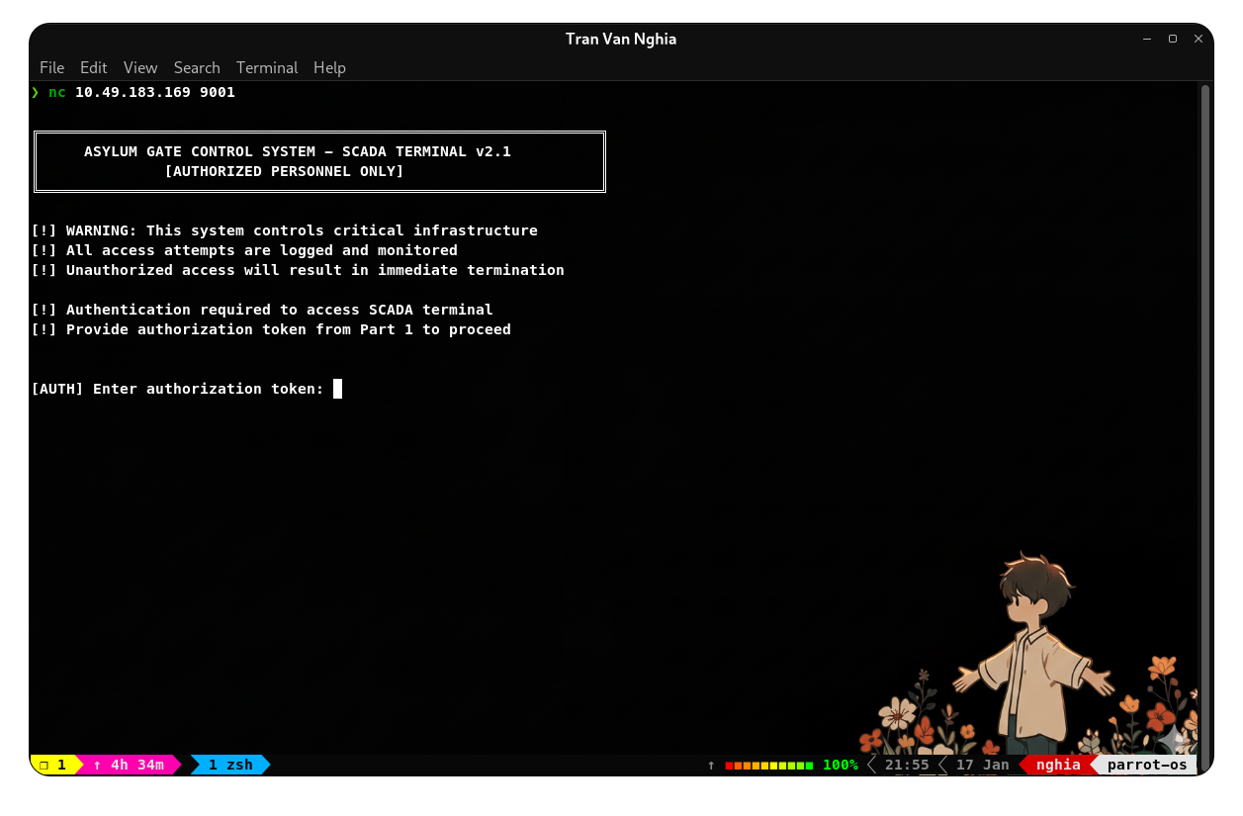Minimize the terminal window
1243x816 pixels.
(1147, 39)
